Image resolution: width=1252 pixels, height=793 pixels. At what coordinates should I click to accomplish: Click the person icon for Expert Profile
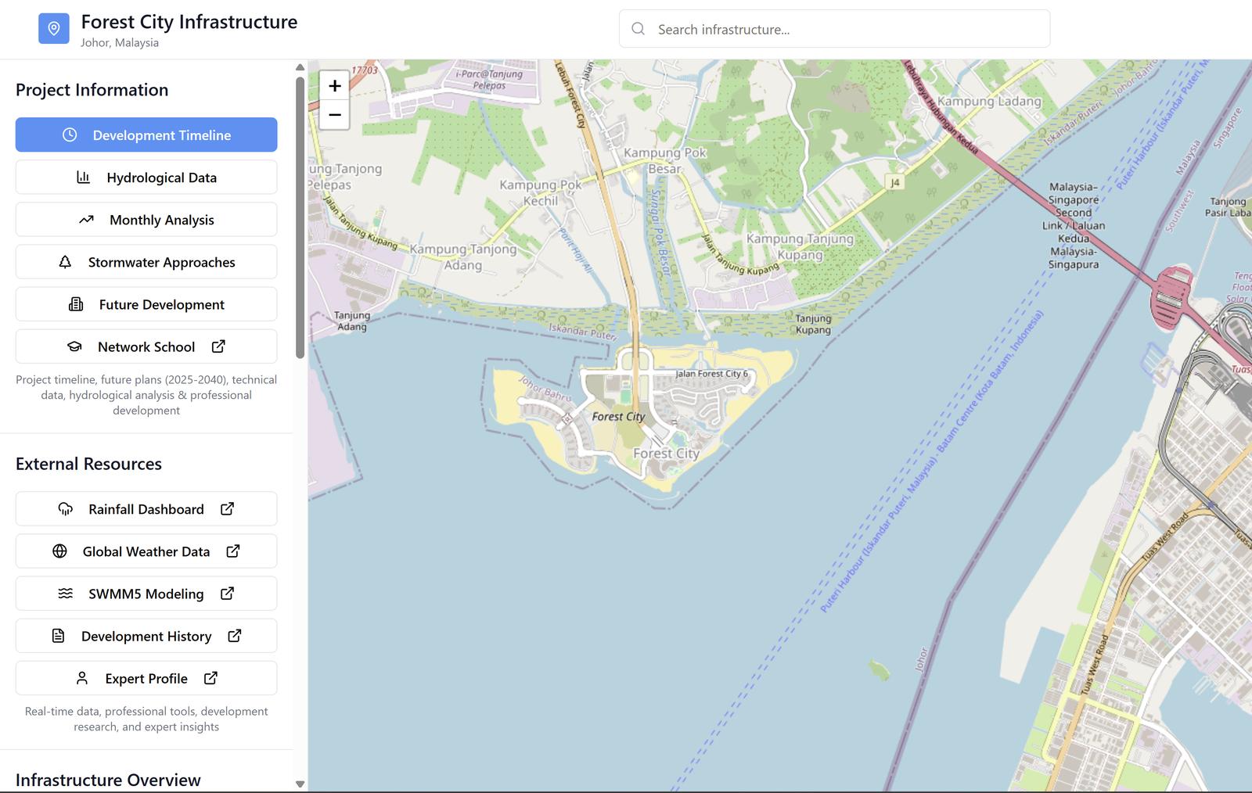click(82, 678)
